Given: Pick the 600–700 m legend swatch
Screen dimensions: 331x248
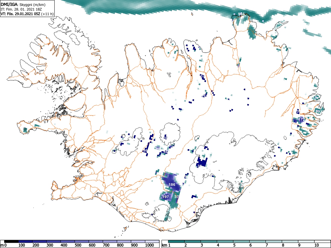Looking at the screenshot, I should pyautogui.click(x=96, y=241).
